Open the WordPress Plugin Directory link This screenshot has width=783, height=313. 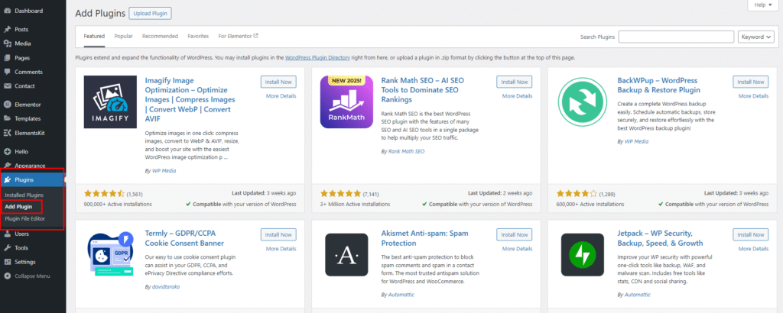[317, 58]
